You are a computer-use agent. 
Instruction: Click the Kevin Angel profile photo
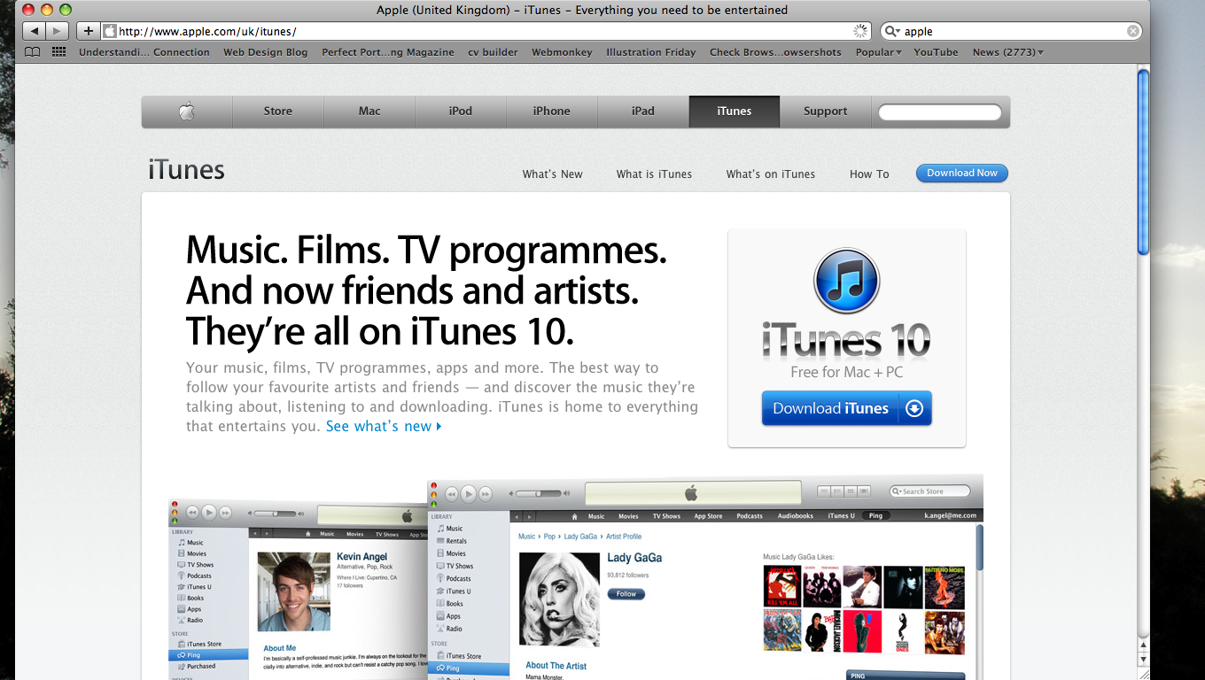coord(293,591)
